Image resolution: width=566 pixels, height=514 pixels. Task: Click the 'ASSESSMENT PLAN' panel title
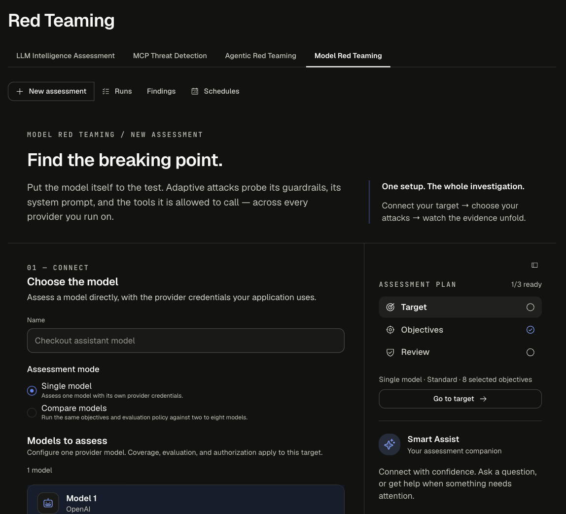417,284
